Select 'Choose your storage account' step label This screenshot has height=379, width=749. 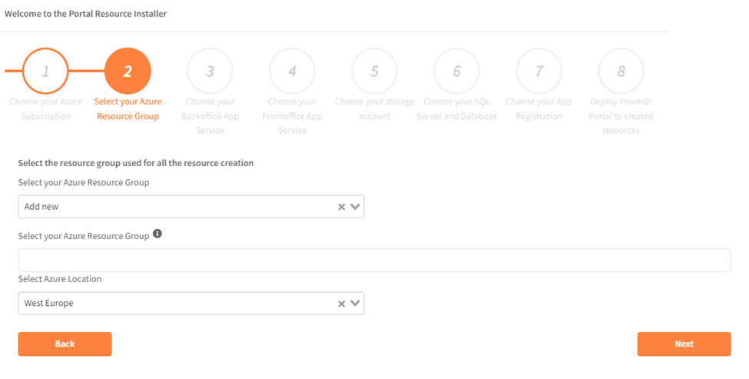tap(374, 109)
